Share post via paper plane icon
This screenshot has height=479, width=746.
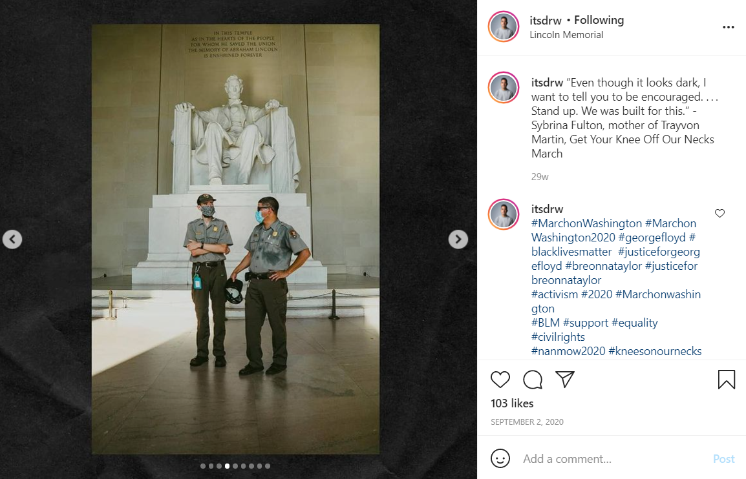[x=565, y=379]
